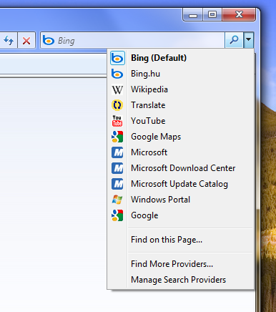Open Find on this Page...
The width and height of the screenshot is (276, 312).
pos(181,240)
